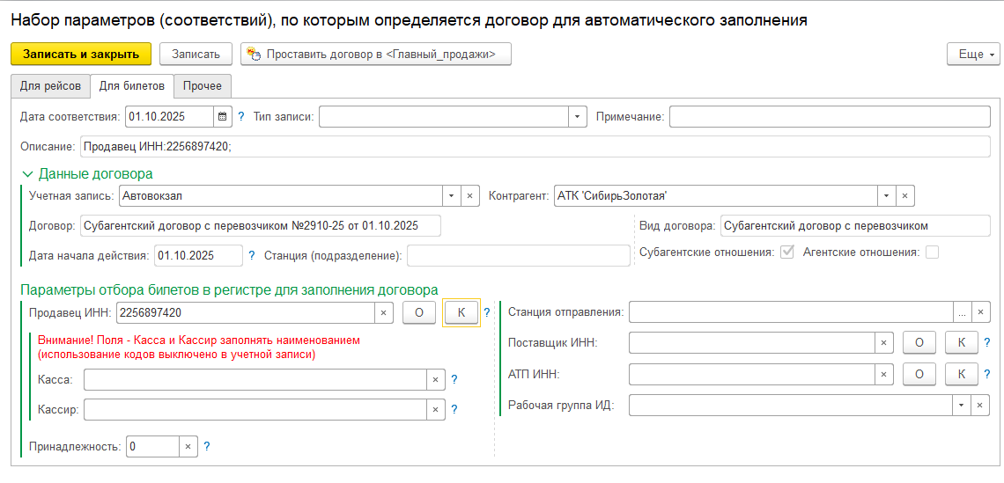Toggle Субагентские отношения checkbox

coord(787,252)
